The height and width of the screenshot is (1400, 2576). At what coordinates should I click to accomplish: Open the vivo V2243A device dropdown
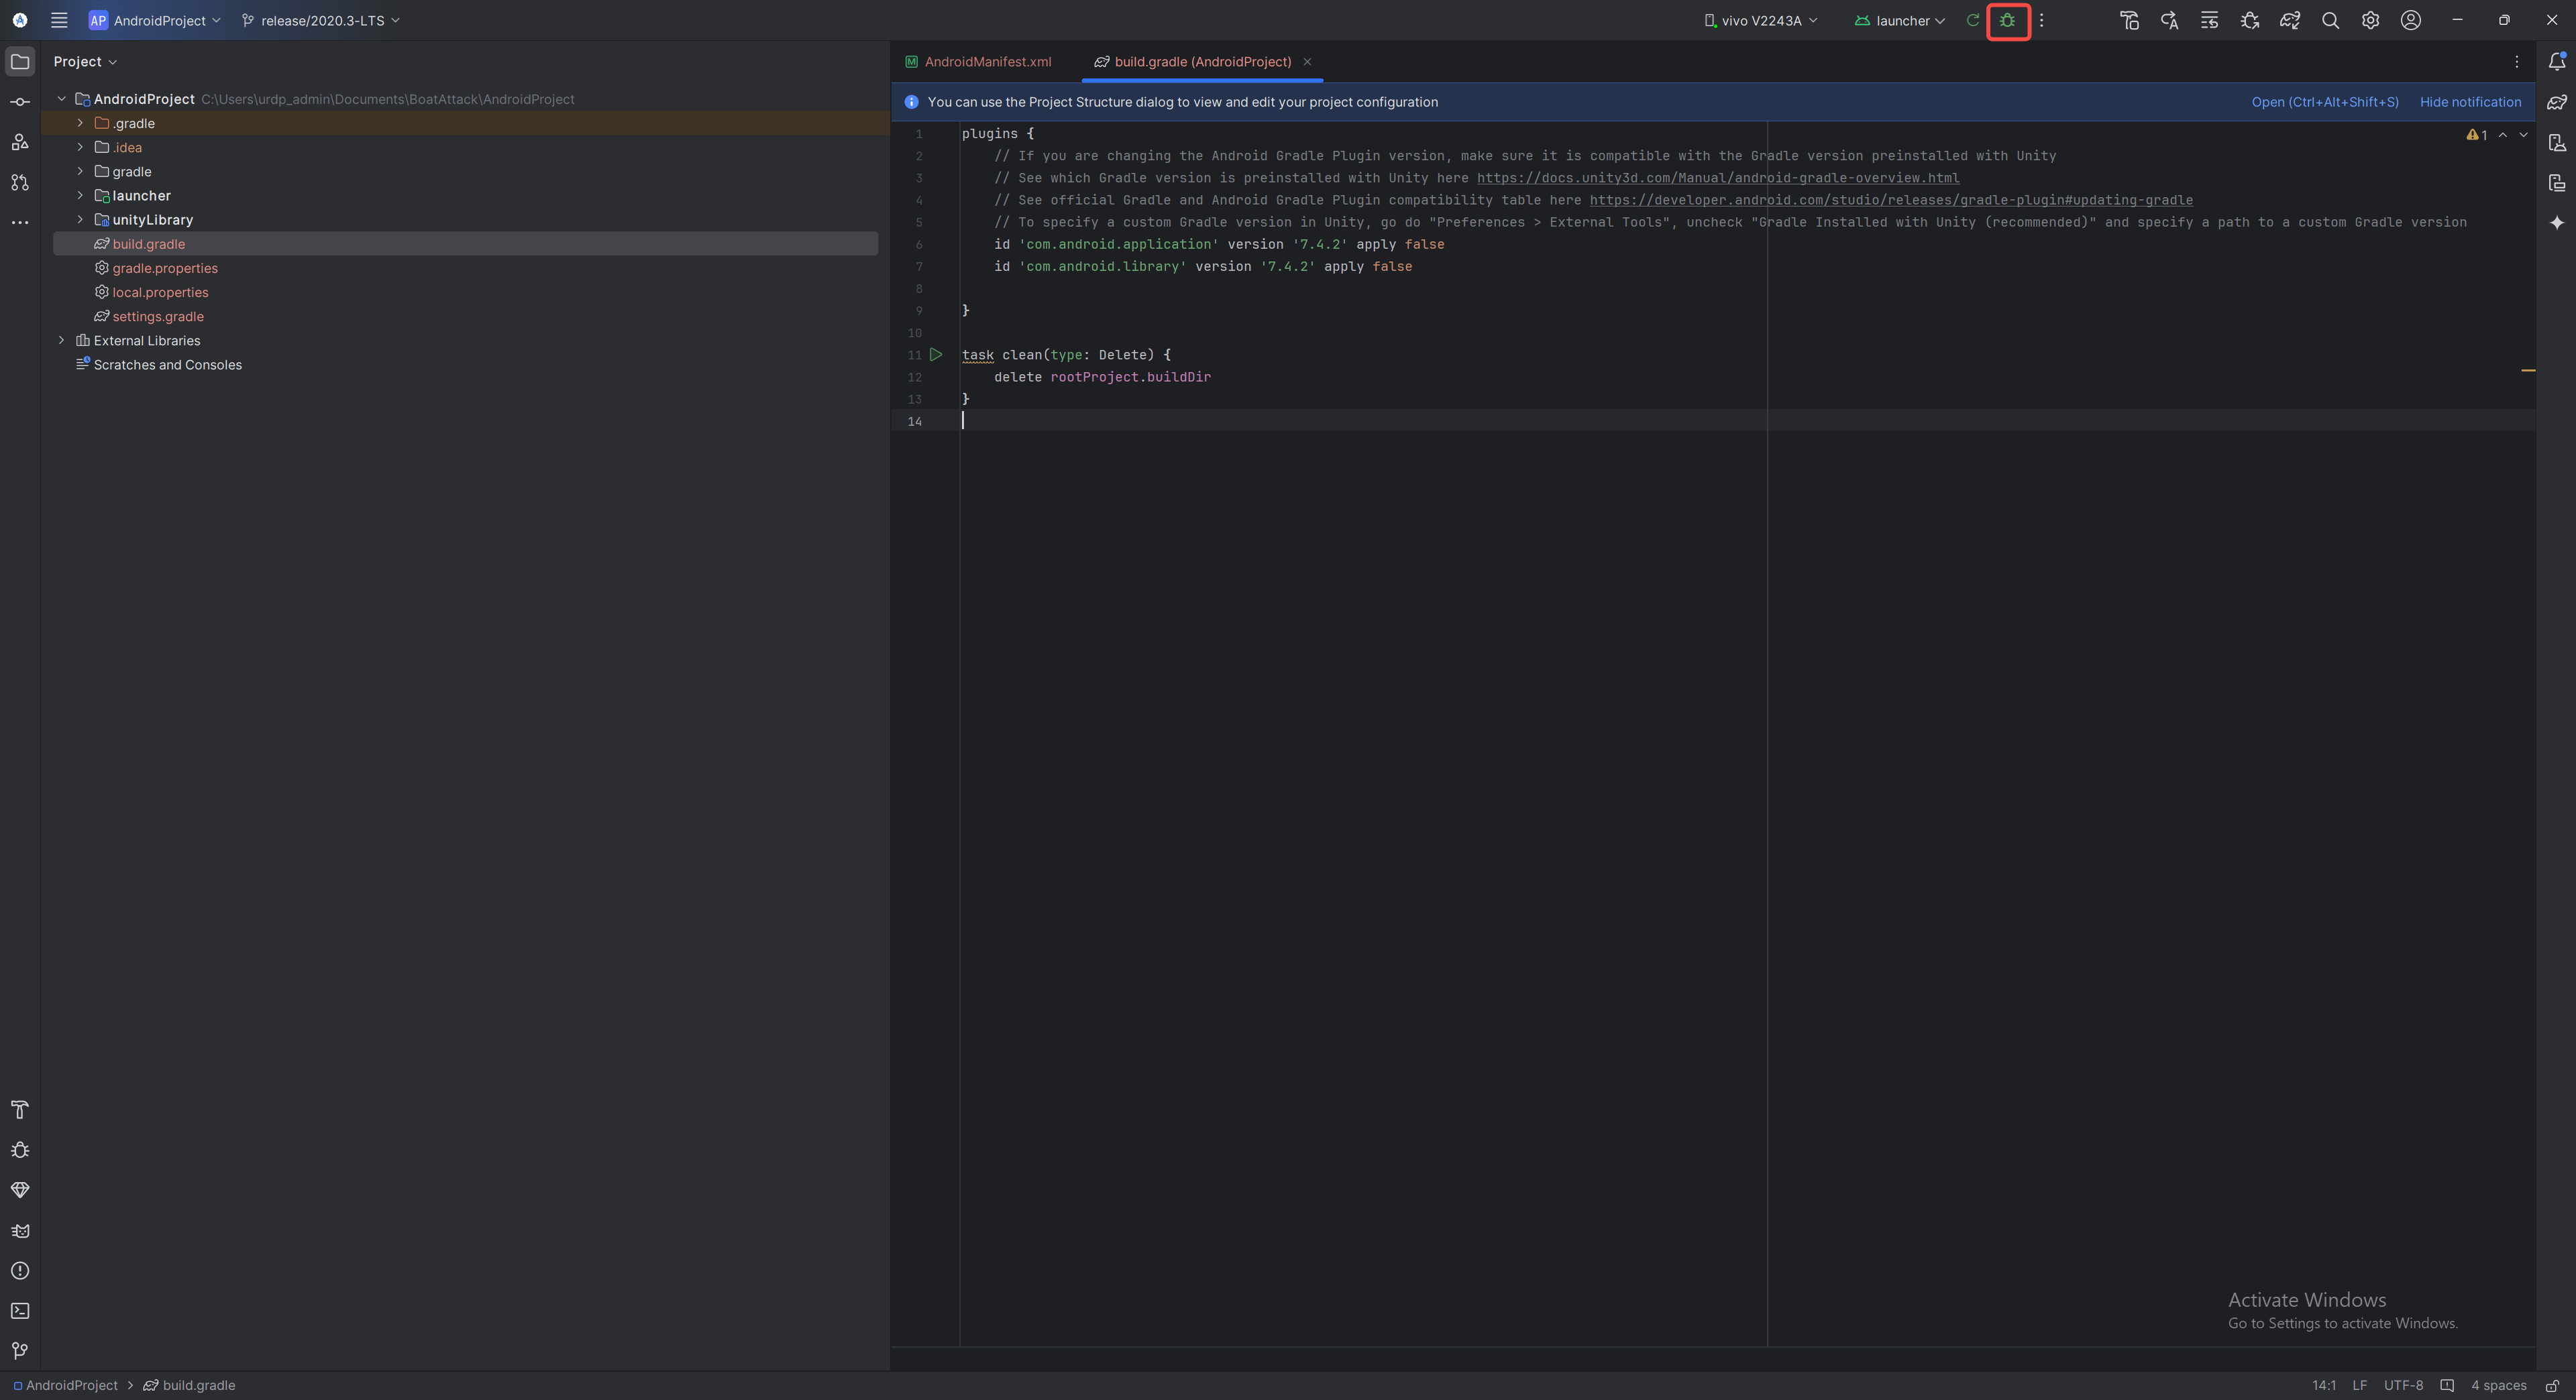(1760, 20)
